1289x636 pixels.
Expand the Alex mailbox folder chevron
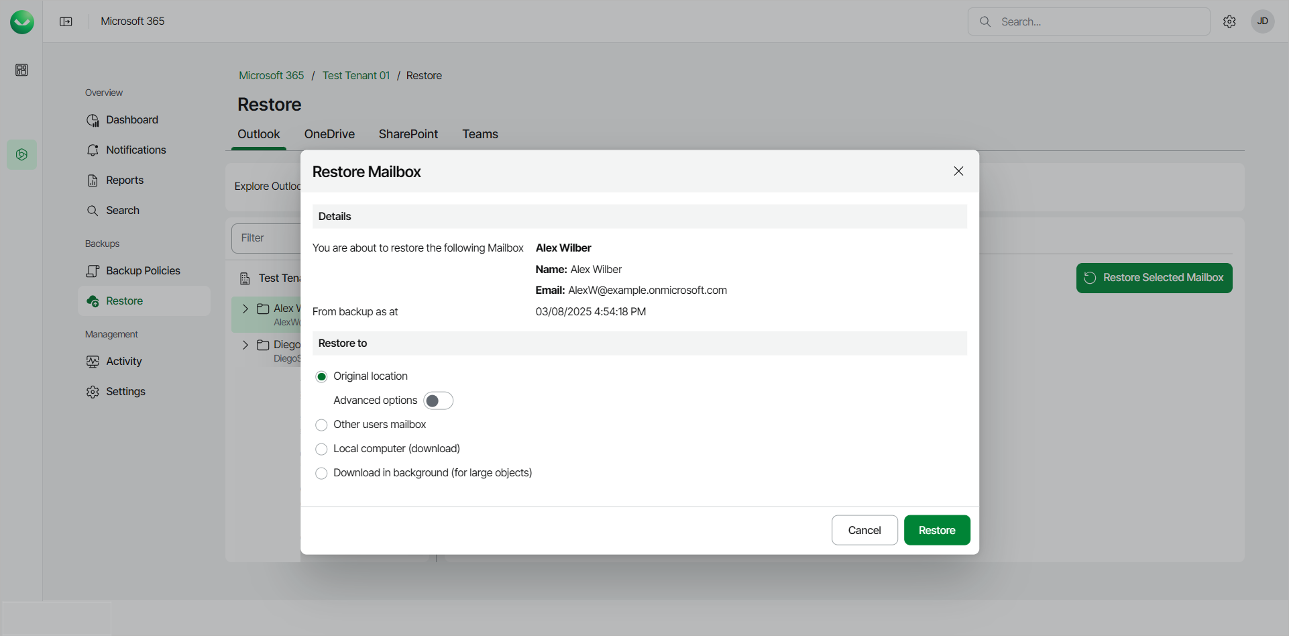point(245,309)
